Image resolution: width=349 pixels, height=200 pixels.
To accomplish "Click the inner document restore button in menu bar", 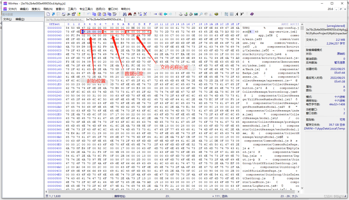I will [x=341, y=9].
